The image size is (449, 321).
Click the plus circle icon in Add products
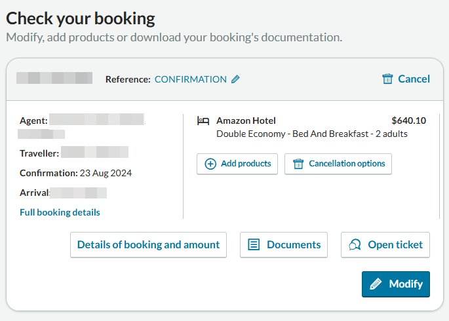(x=210, y=164)
